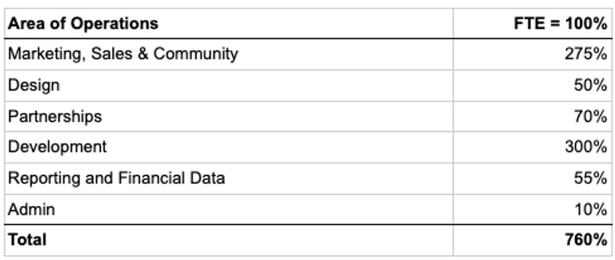The width and height of the screenshot is (615, 260).
Task: Select the 760% total value
Action: click(x=585, y=240)
